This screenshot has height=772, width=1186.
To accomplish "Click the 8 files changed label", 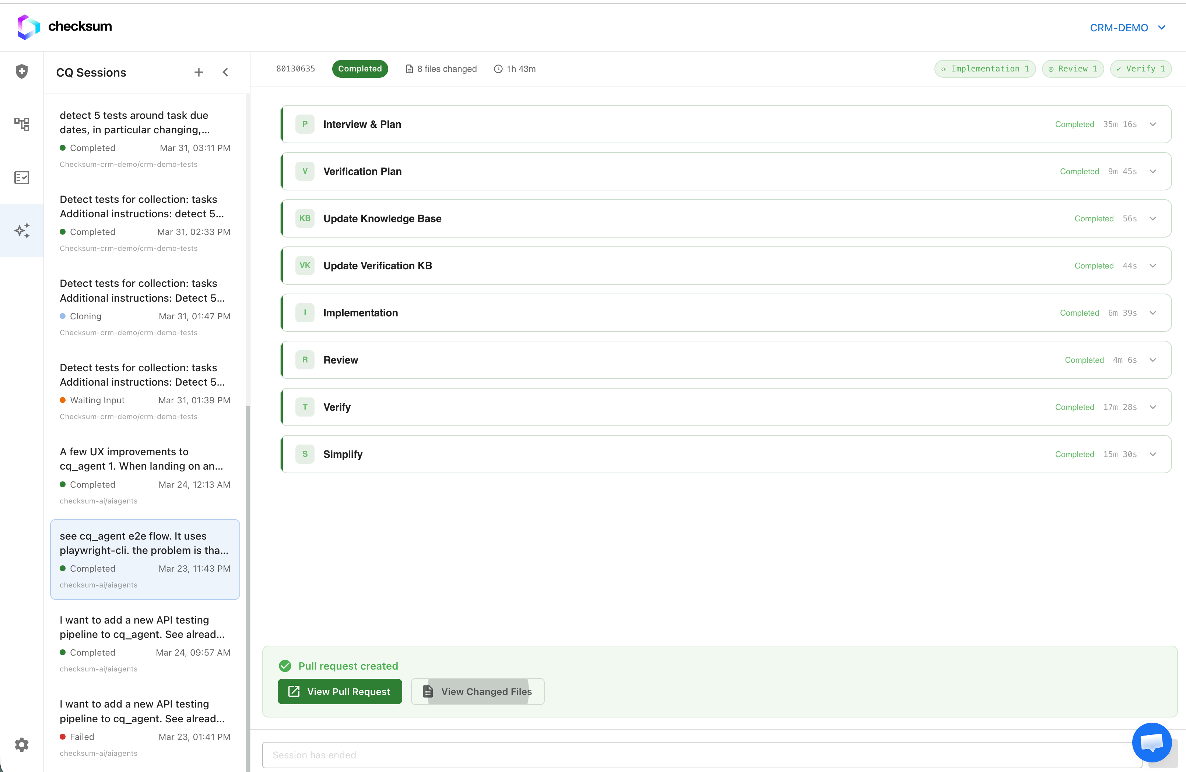I will tap(447, 69).
